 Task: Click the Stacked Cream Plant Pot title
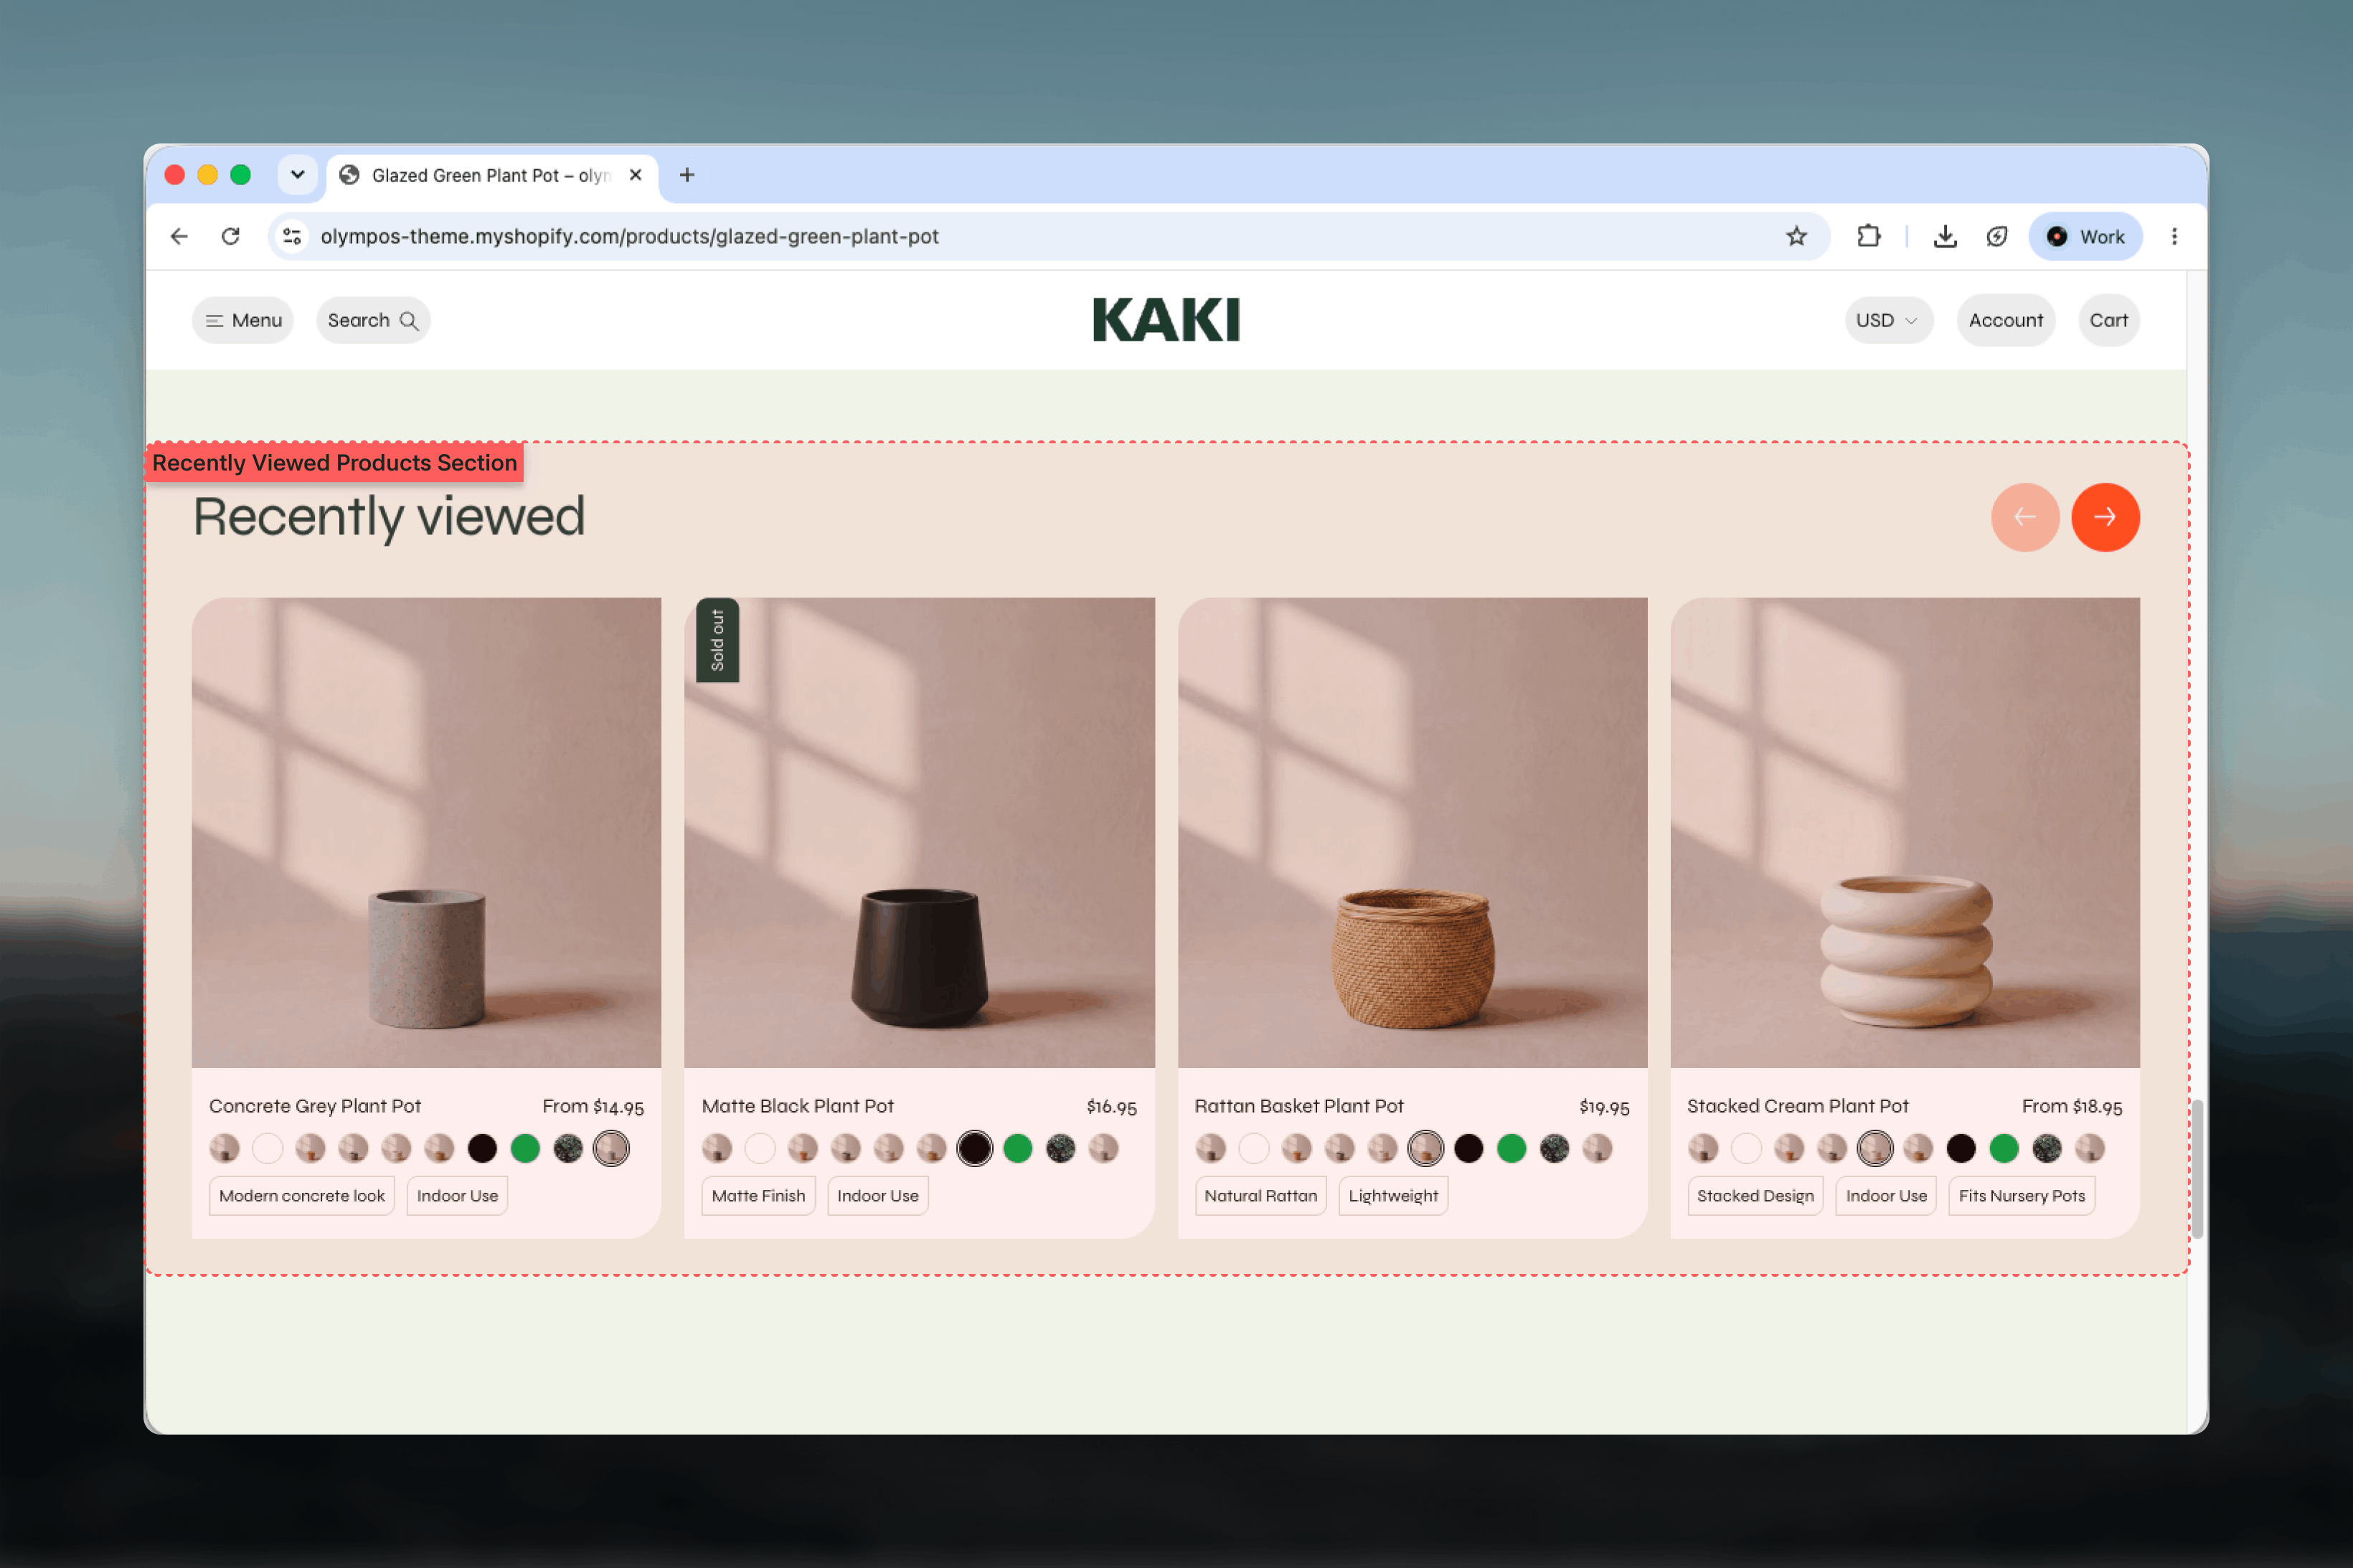(1798, 1106)
